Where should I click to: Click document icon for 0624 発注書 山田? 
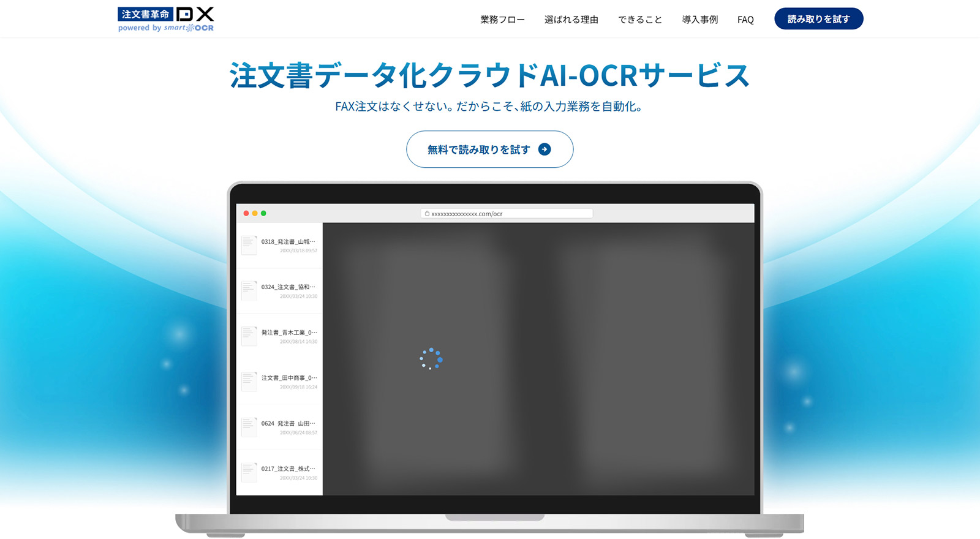coord(249,427)
